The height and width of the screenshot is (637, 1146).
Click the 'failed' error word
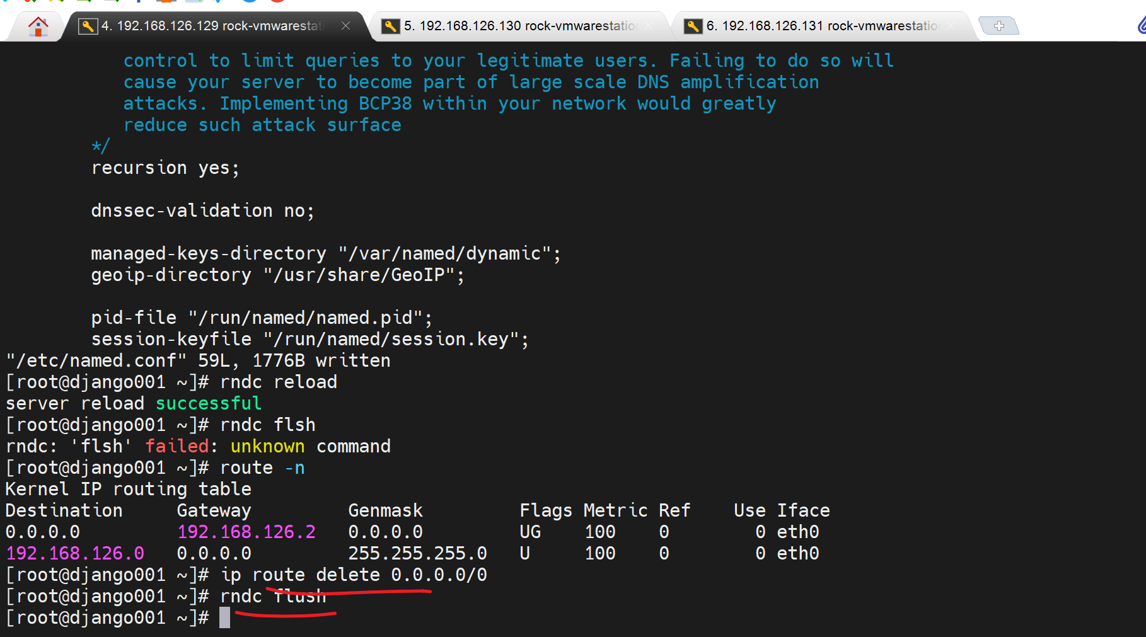(177, 446)
